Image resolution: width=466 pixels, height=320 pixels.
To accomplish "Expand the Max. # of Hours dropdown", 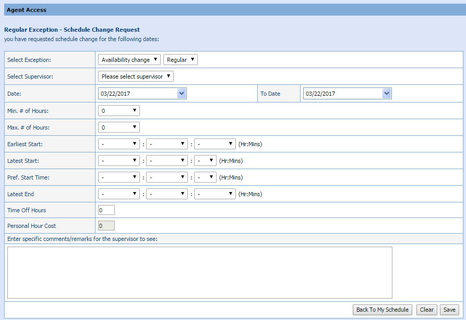I will coord(119,127).
